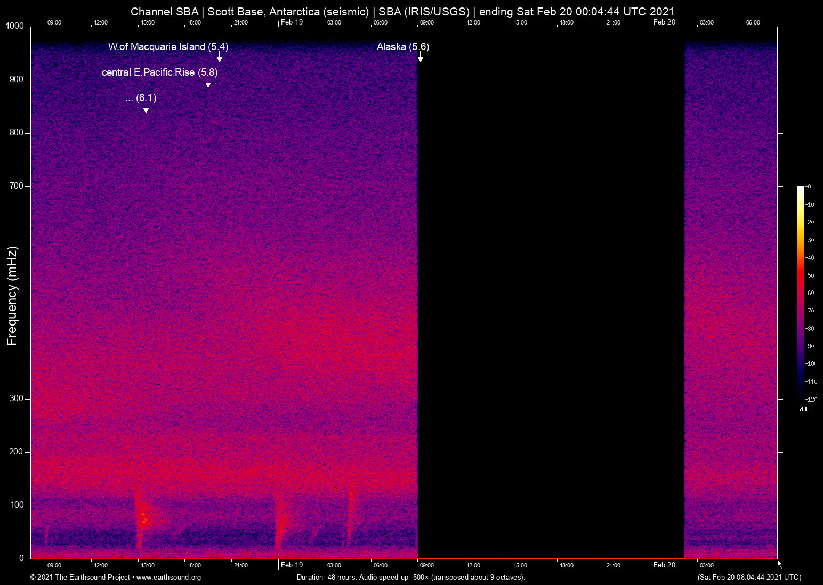Select the Alaska (5.6) event label

[402, 47]
